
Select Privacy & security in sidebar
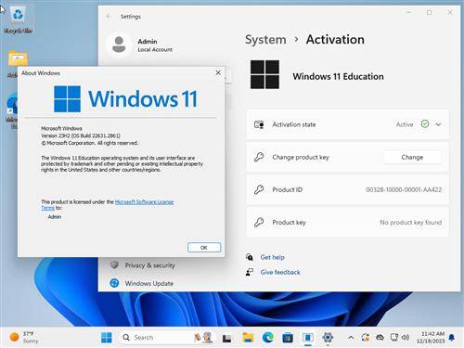(149, 265)
